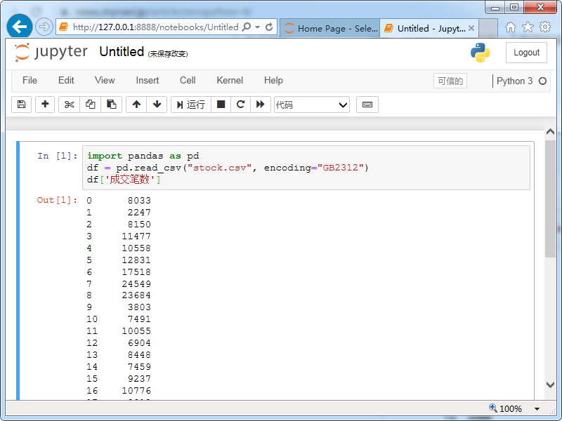Switch to the Home Page browser tab

click(329, 27)
